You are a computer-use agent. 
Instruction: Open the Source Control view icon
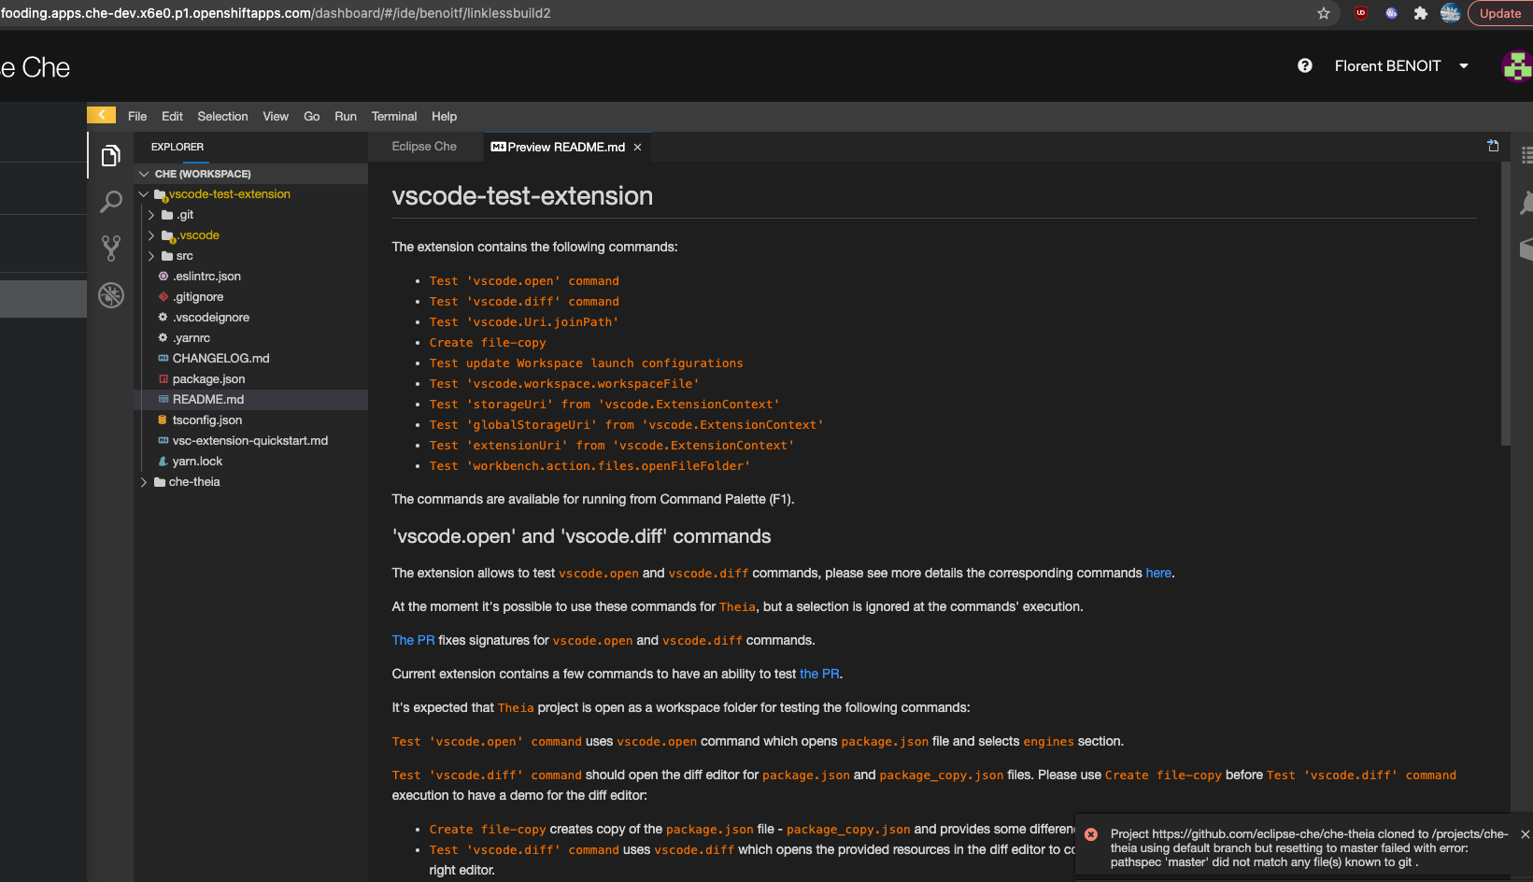click(111, 248)
